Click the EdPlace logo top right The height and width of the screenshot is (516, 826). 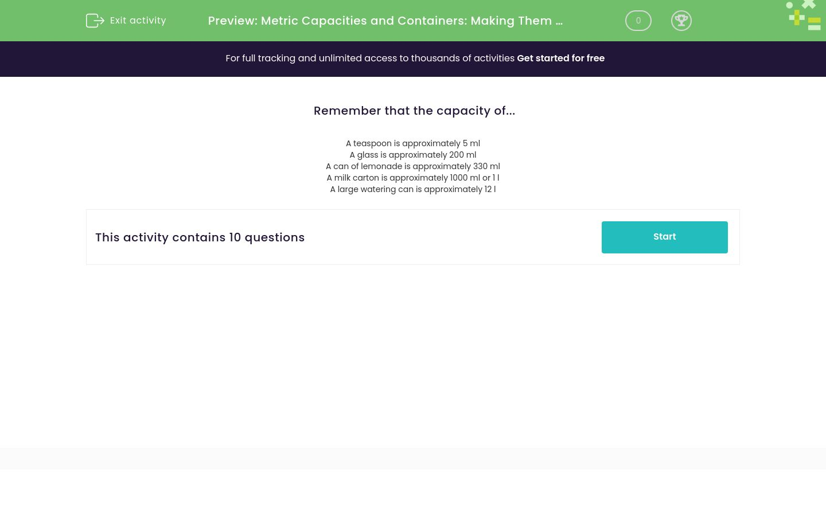click(803, 15)
